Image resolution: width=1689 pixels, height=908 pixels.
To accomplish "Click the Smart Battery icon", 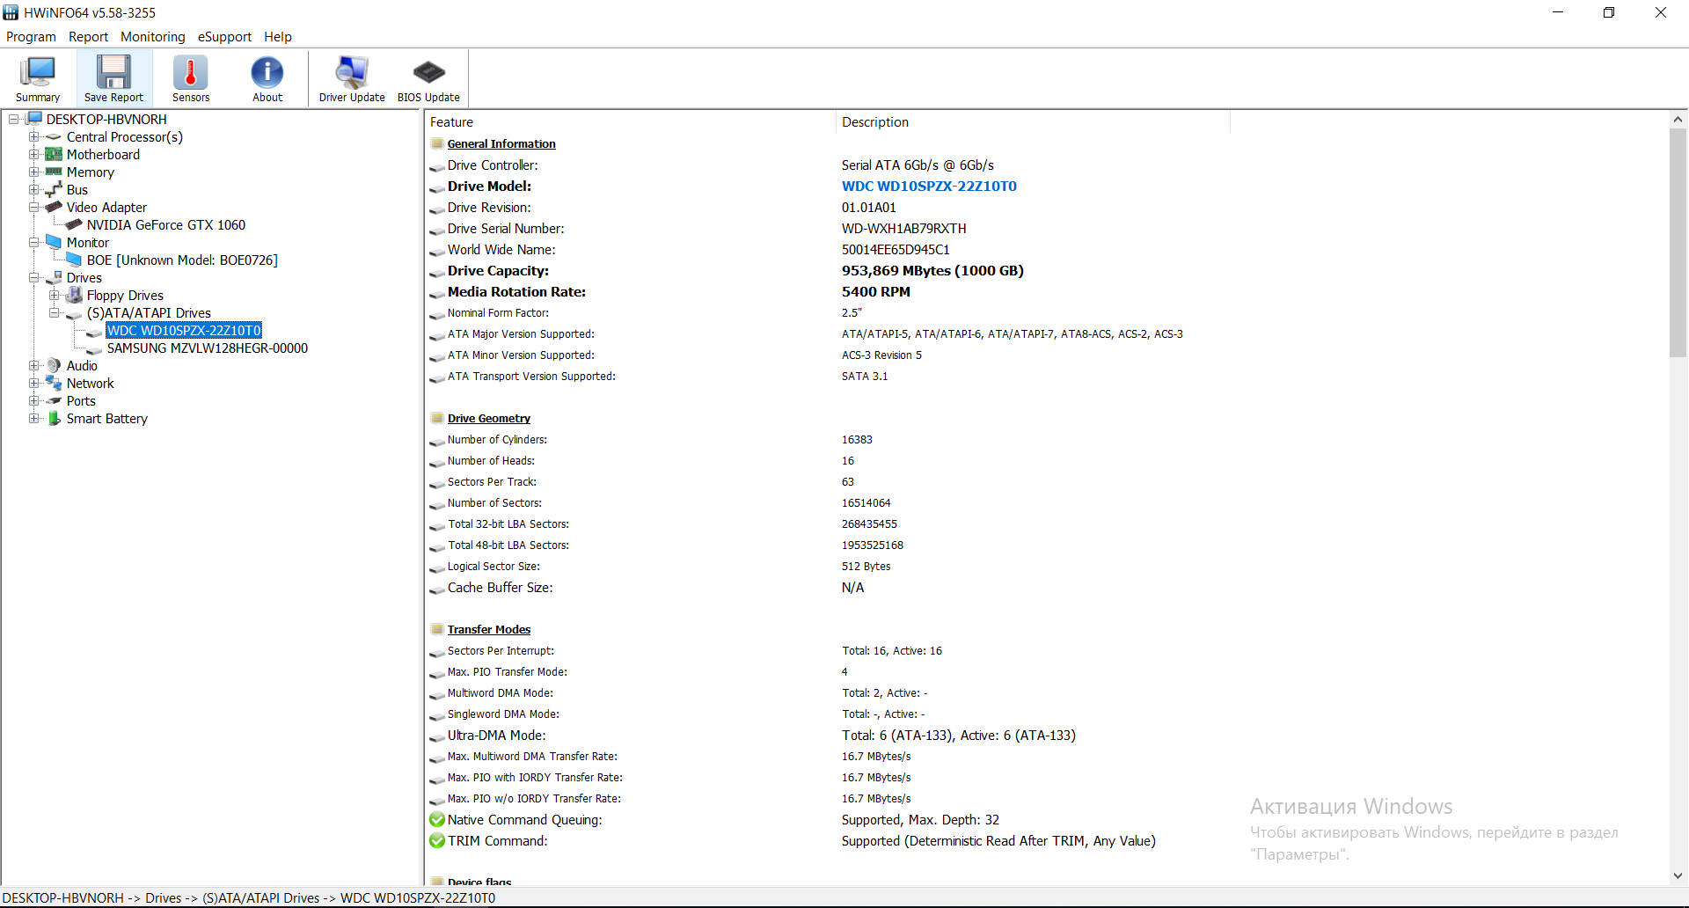I will pyautogui.click(x=54, y=418).
